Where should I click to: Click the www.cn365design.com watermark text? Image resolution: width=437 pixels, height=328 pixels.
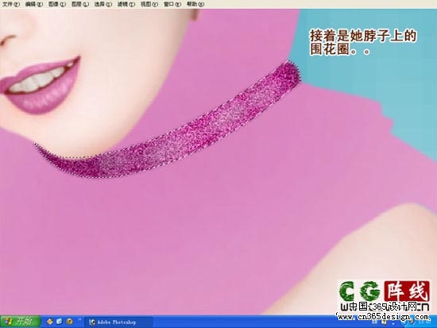pos(384,317)
